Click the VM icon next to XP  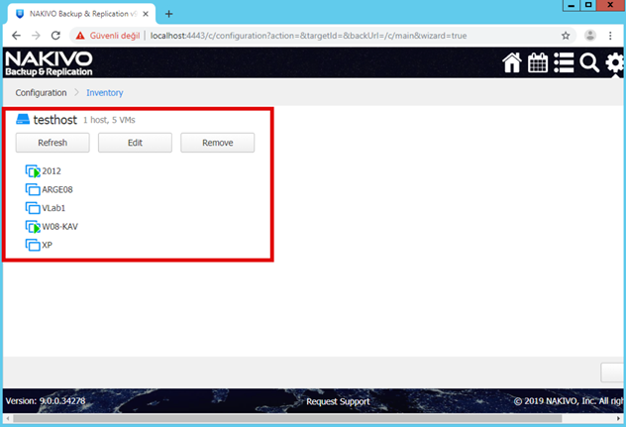point(33,245)
